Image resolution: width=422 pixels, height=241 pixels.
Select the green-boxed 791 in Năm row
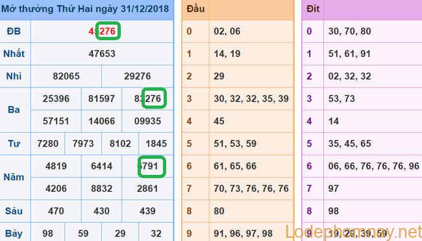151,166
